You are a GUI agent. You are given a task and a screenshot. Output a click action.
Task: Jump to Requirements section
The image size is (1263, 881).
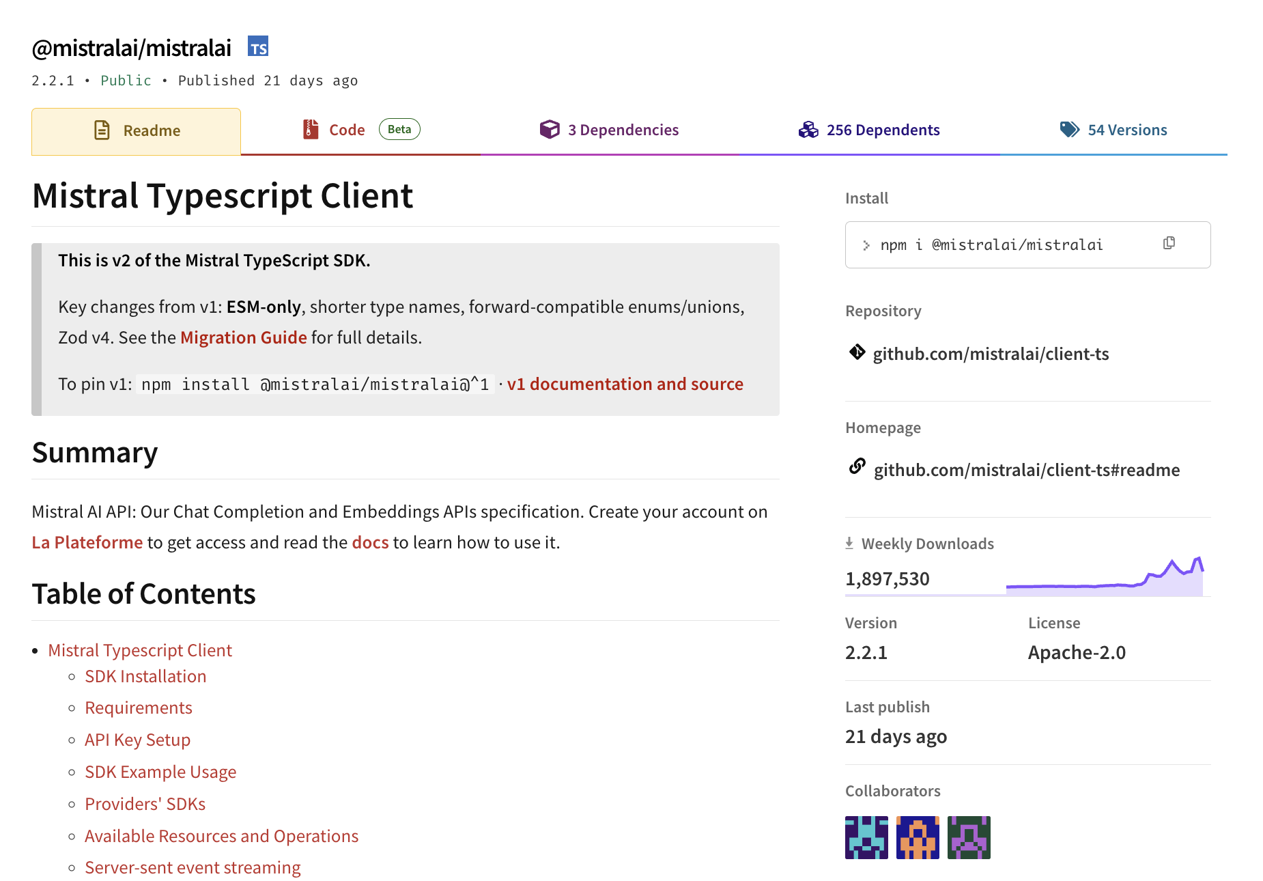(139, 708)
